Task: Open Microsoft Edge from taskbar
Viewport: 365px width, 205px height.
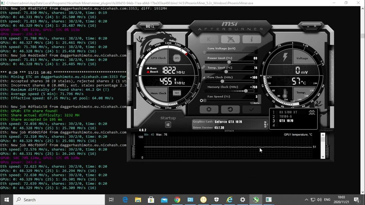Action: pyautogui.click(x=125, y=200)
